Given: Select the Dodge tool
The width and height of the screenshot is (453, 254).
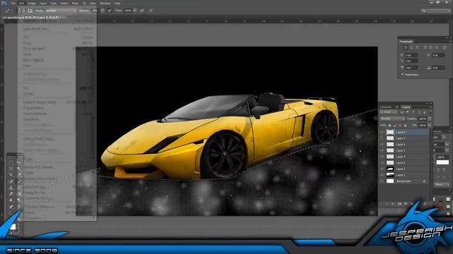Looking at the screenshot, I should [x=19, y=200].
